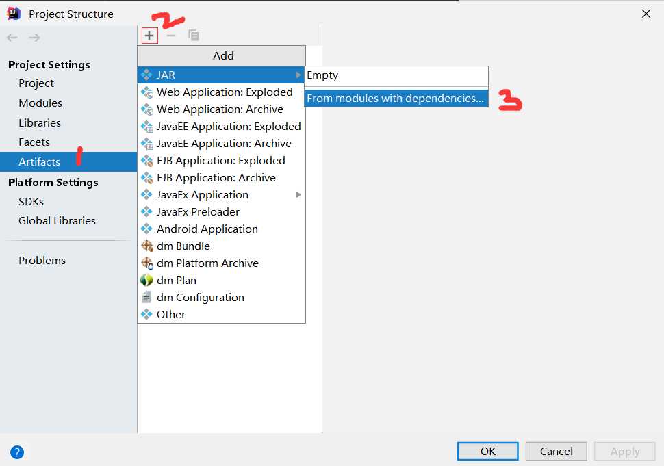Confirm with the OK button
Screen dimensions: 664x466
(488, 451)
